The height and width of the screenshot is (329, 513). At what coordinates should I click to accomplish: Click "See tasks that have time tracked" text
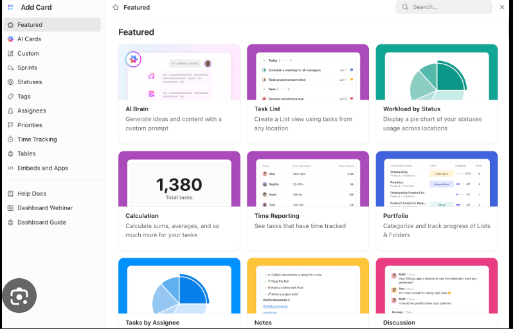point(300,226)
